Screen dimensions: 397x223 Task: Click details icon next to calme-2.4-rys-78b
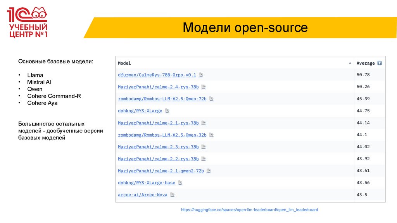click(x=203, y=87)
